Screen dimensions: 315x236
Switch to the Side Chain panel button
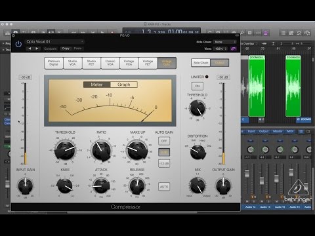[x=201, y=63]
